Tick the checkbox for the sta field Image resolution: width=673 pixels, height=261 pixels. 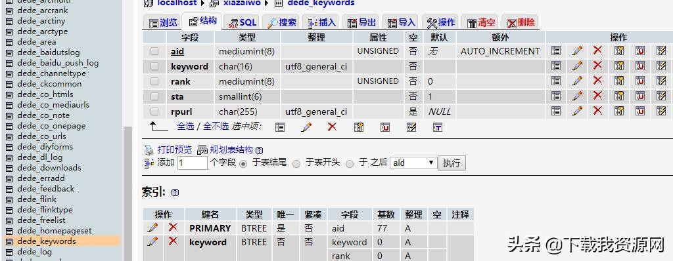(154, 96)
